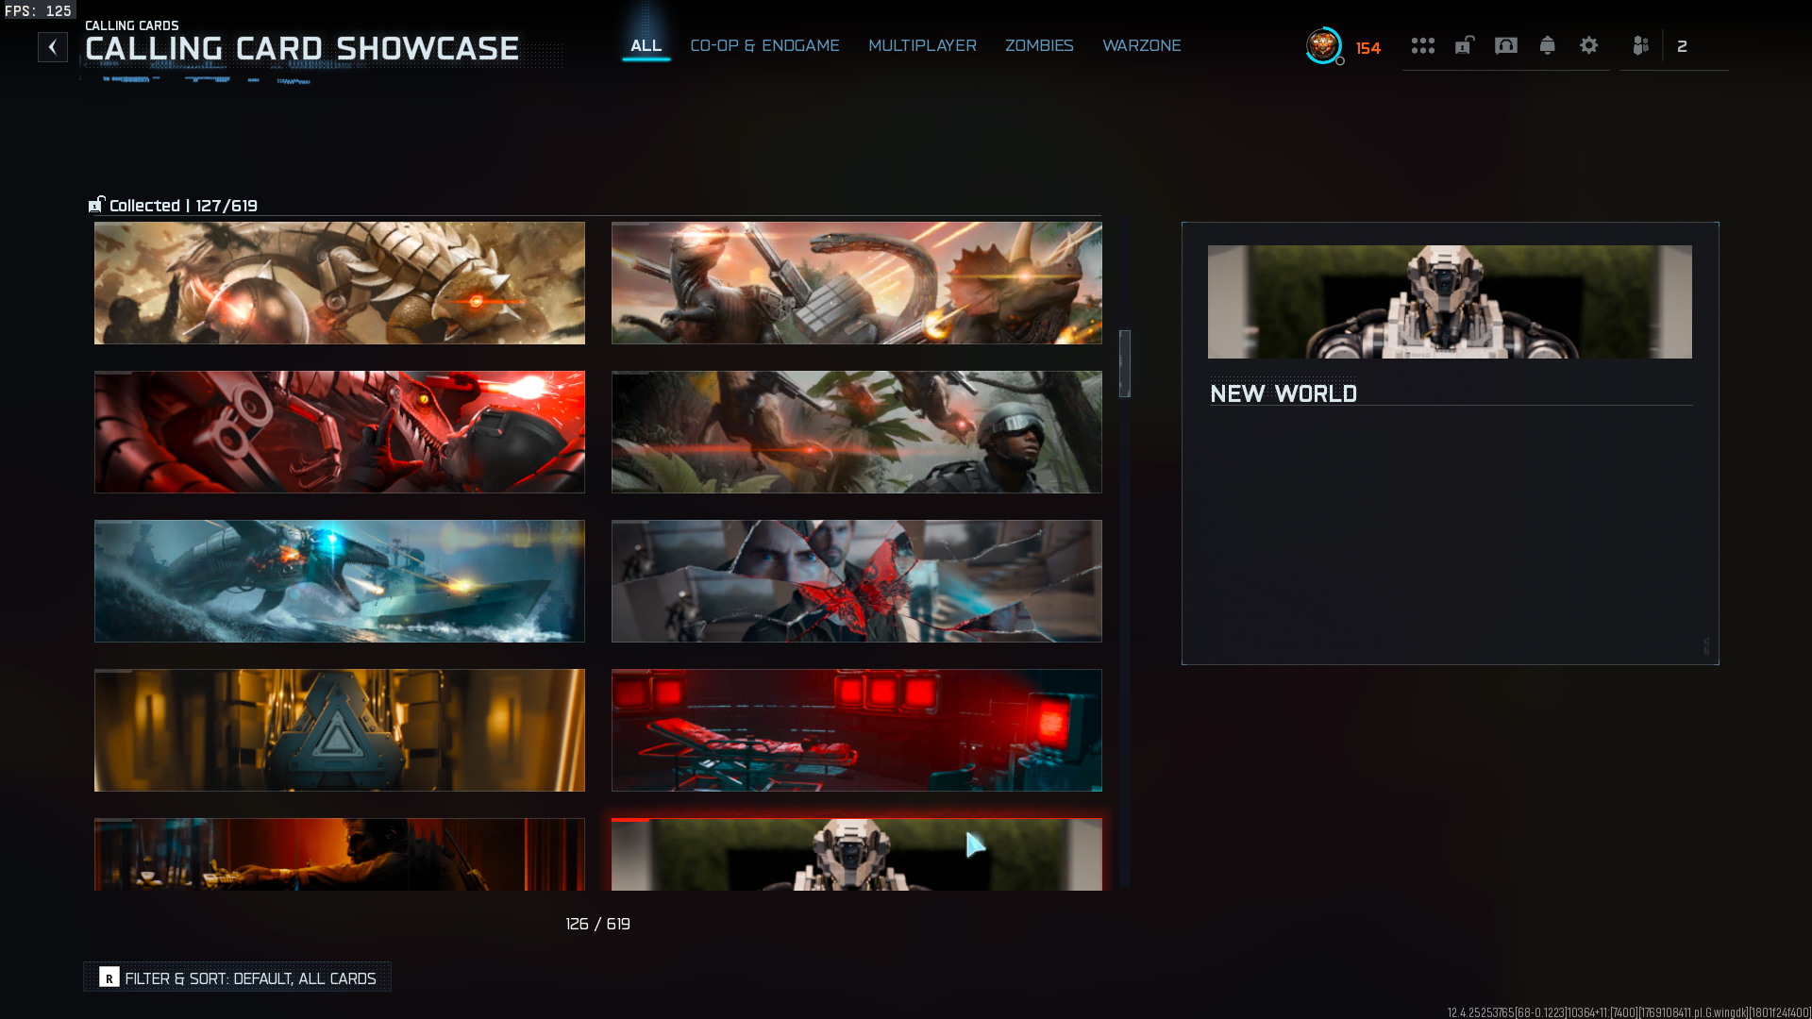This screenshot has height=1019, width=1812.
Task: Open the player emblem profile
Action: [x=1324, y=45]
